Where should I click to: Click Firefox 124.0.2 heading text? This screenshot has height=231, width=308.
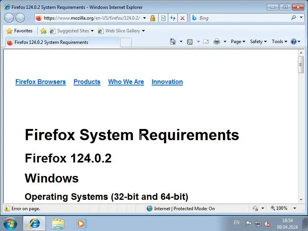coord(68,158)
